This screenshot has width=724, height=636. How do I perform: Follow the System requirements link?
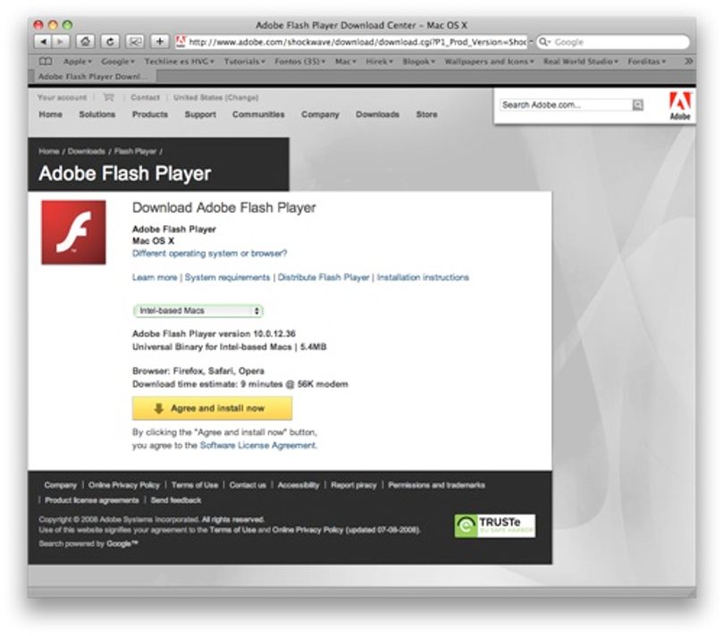(x=227, y=278)
